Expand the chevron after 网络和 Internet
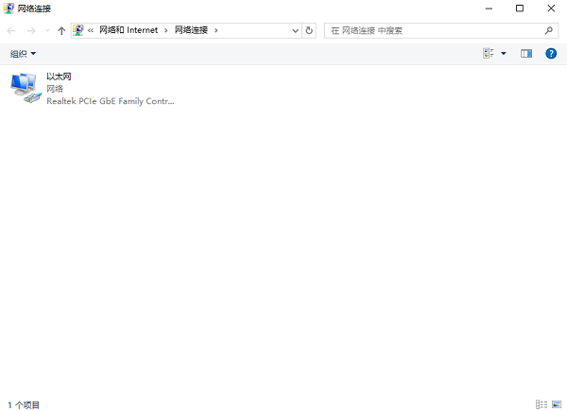The image size is (567, 411). click(166, 30)
